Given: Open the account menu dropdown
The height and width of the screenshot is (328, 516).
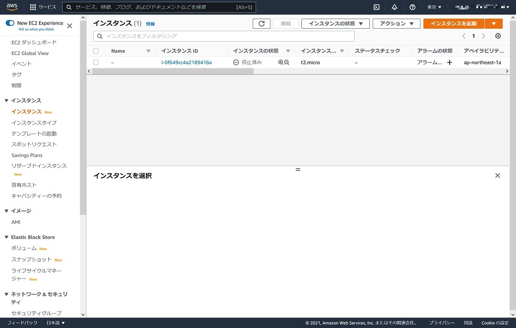Looking at the screenshot, I should [x=482, y=7].
